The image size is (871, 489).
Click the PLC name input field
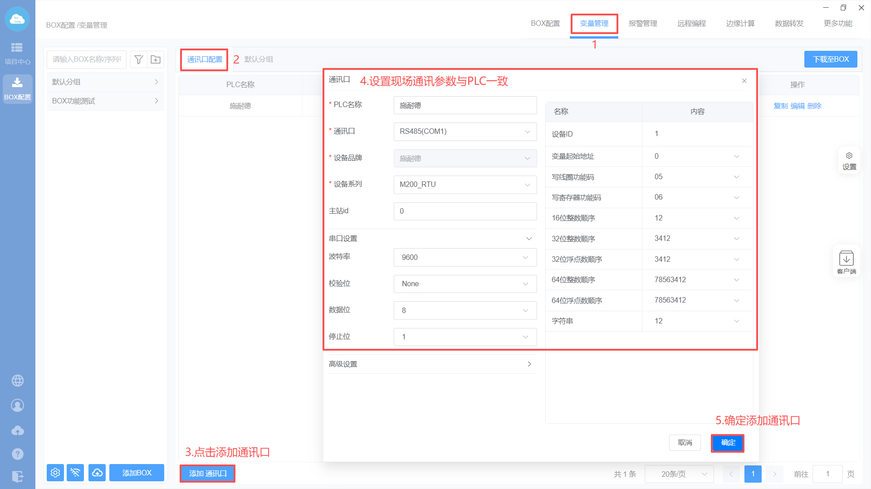pyautogui.click(x=465, y=105)
